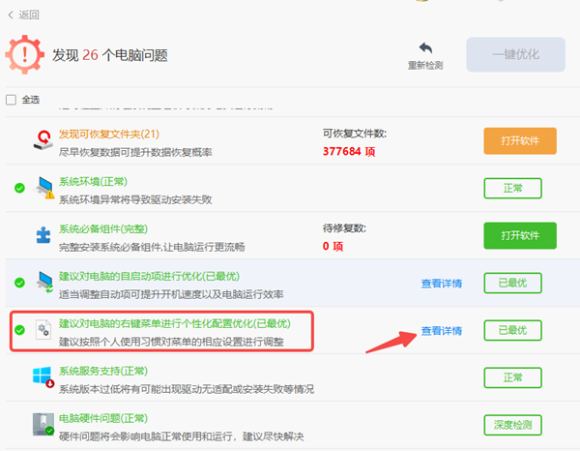This screenshot has width=580, height=451.
Task: Click the 右键菜单 settings file icon
Action: click(x=43, y=330)
